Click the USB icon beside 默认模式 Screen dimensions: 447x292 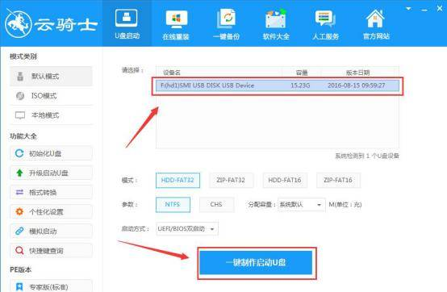click(x=20, y=77)
